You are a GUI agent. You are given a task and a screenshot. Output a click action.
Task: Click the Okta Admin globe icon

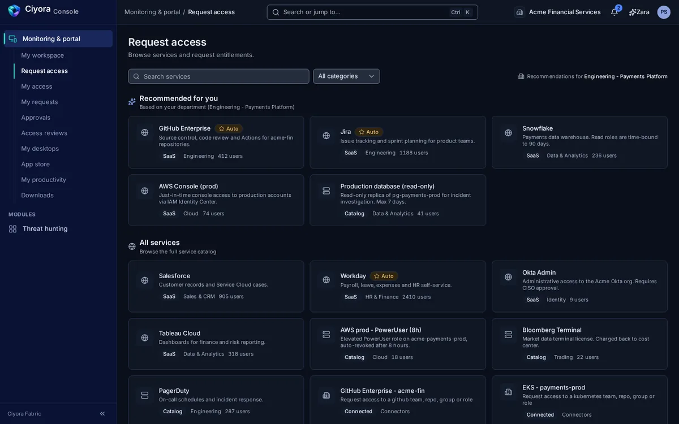(508, 276)
